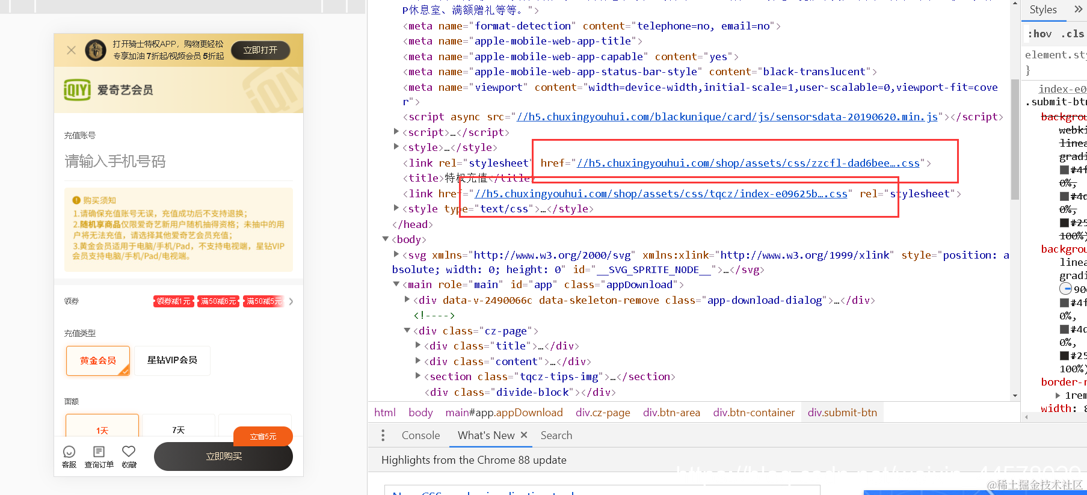This screenshot has width=1087, height=495.
Task: Toggle the :hov element state button
Action: tap(1039, 34)
